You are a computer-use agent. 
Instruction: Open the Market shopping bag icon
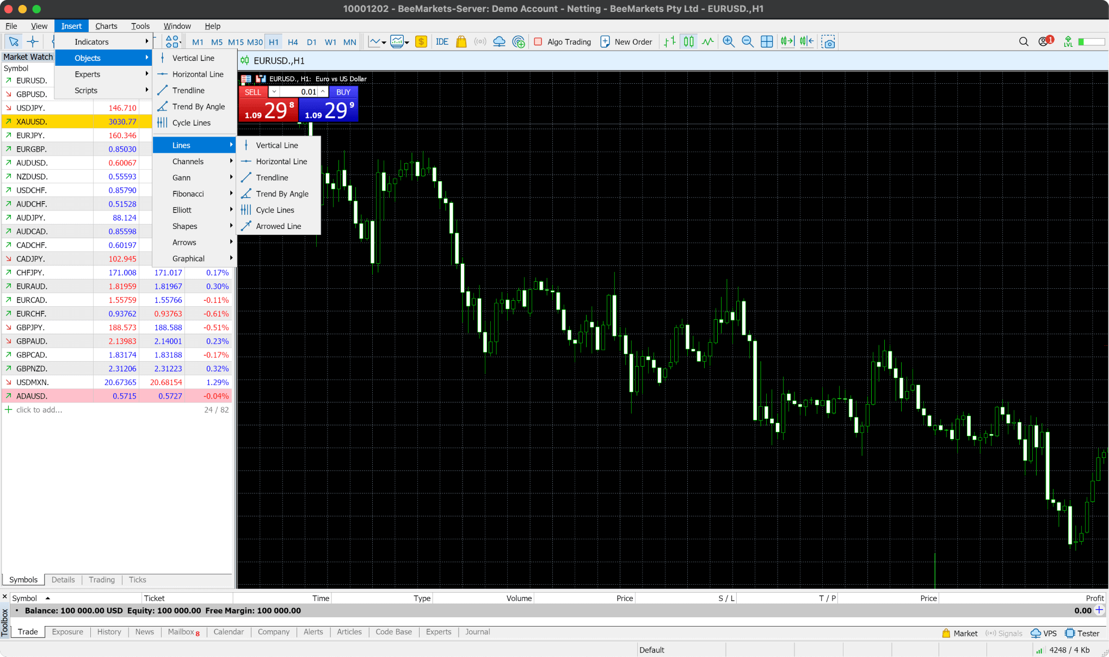[x=461, y=42]
